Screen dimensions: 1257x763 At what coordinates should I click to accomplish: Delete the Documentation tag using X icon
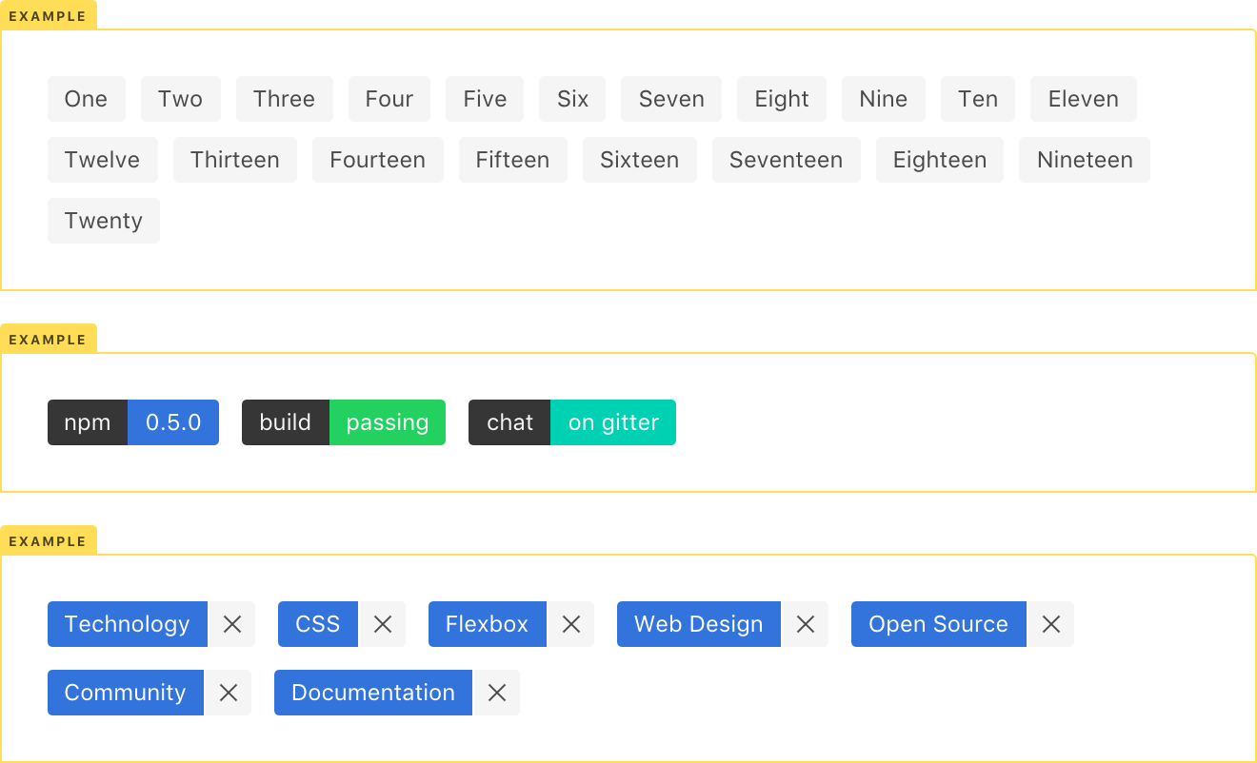click(497, 693)
